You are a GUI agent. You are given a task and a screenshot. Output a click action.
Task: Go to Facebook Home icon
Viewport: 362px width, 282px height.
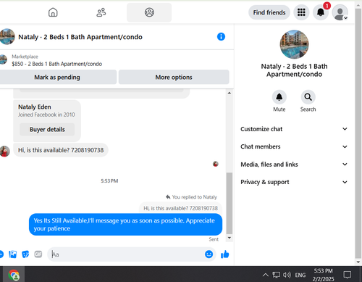(53, 12)
